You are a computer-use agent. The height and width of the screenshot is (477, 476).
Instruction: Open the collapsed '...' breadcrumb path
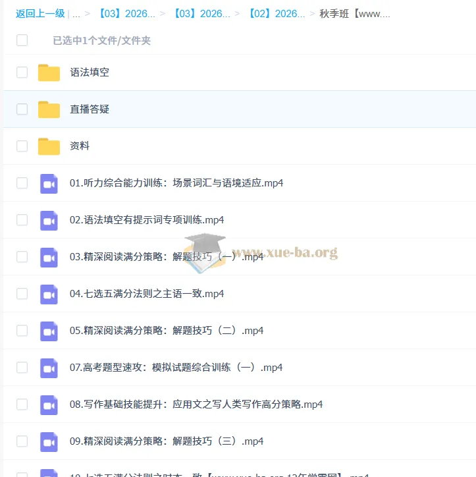coord(76,14)
